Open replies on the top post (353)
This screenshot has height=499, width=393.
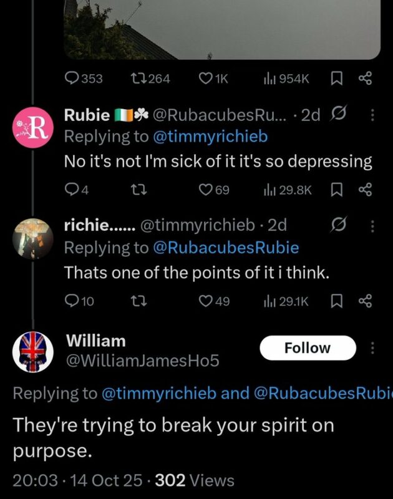coord(72,78)
